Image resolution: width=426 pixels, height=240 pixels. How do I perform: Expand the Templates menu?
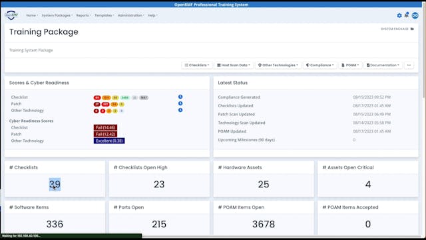(x=105, y=15)
